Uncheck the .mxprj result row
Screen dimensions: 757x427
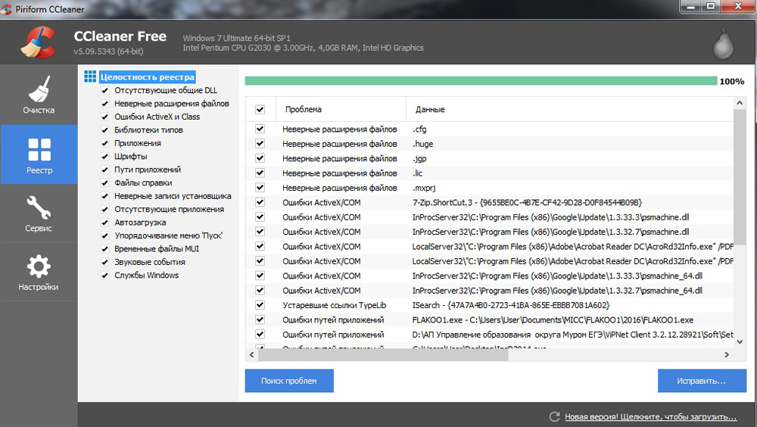click(260, 188)
